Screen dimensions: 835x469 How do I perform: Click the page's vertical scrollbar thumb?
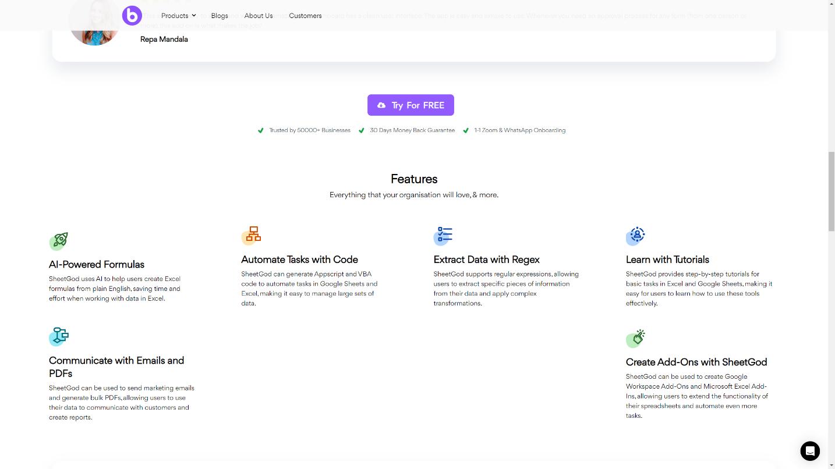point(832,191)
